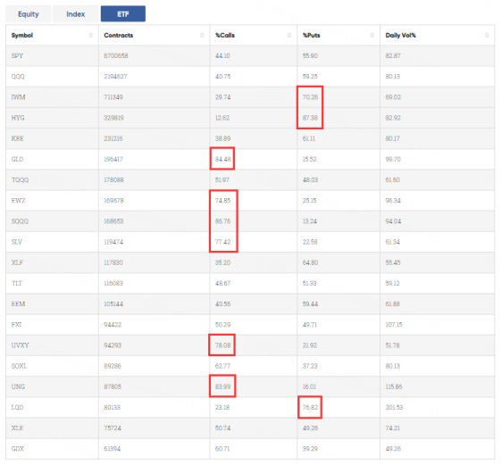Click FXI Daily Vol% value 107.15
Screen dimensions: 502x465
[x=394, y=325]
